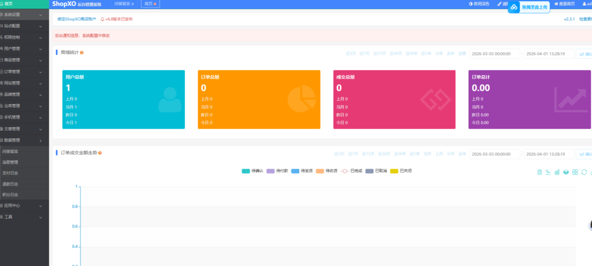This screenshot has width=592, height=266.
Task: Expand the 商品管理 sidebar menu
Action: pyautogui.click(x=24, y=60)
